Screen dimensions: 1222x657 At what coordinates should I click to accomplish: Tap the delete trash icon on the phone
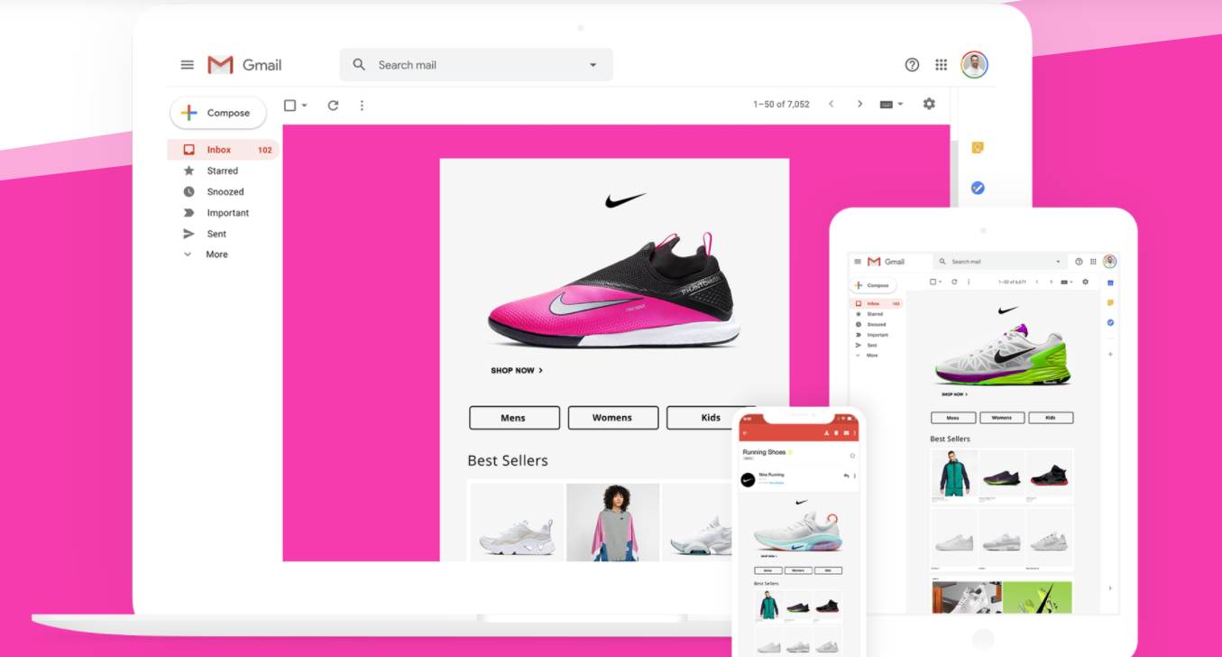coord(836,433)
